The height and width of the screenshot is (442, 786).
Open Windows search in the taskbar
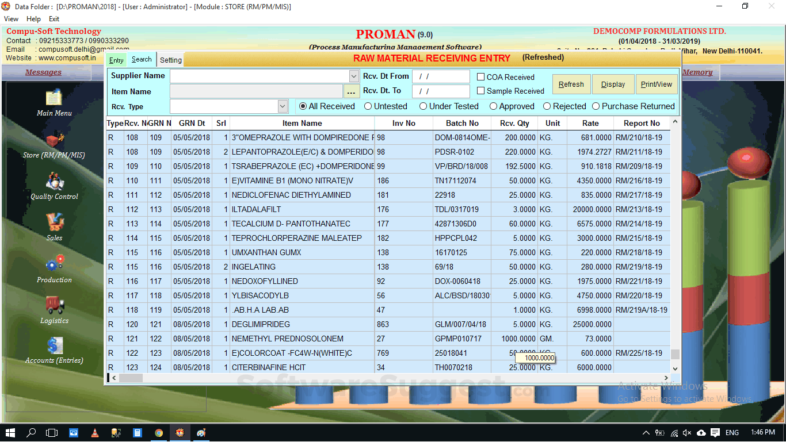(31, 433)
